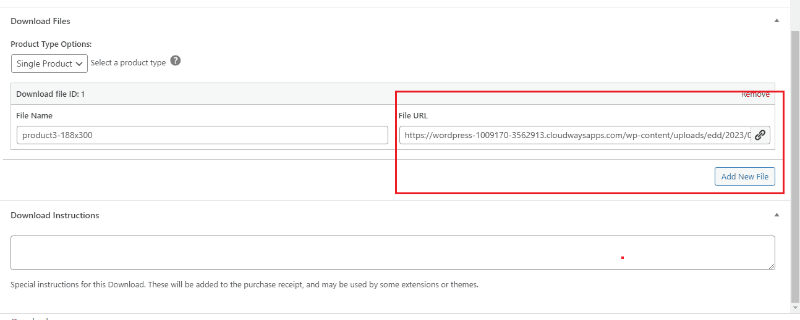Image resolution: width=800 pixels, height=320 pixels.
Task: Click the Select a product type label
Action: point(128,63)
